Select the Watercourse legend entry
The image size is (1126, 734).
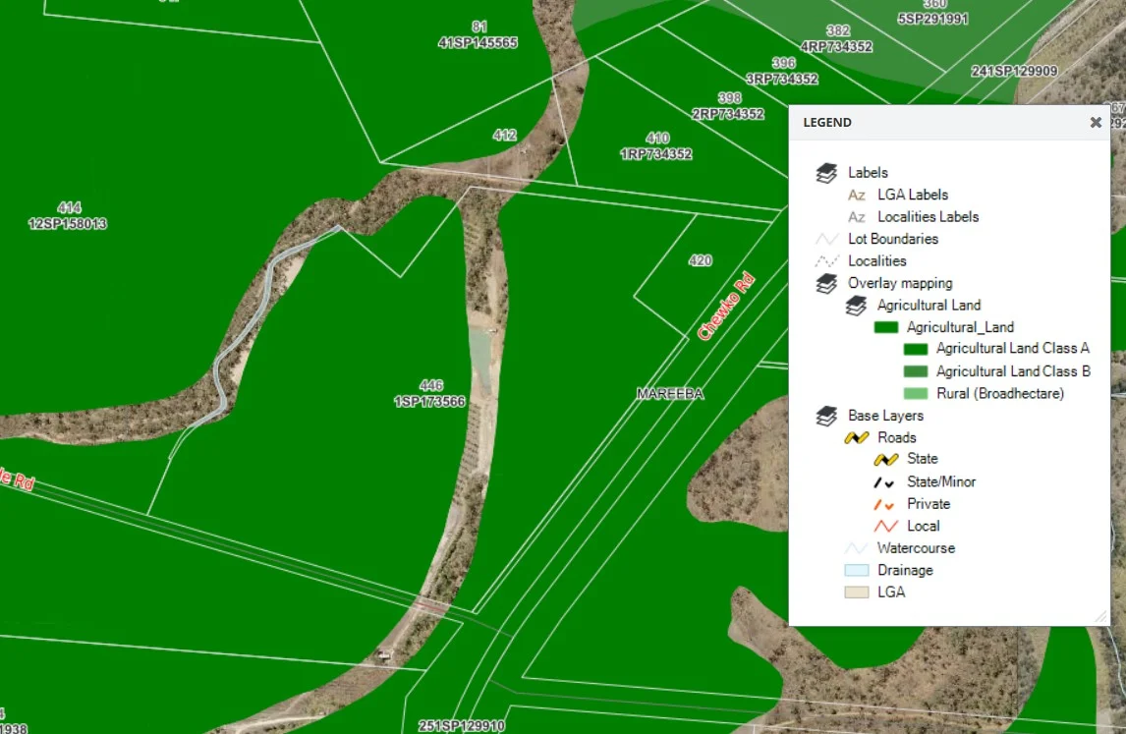[915, 548]
